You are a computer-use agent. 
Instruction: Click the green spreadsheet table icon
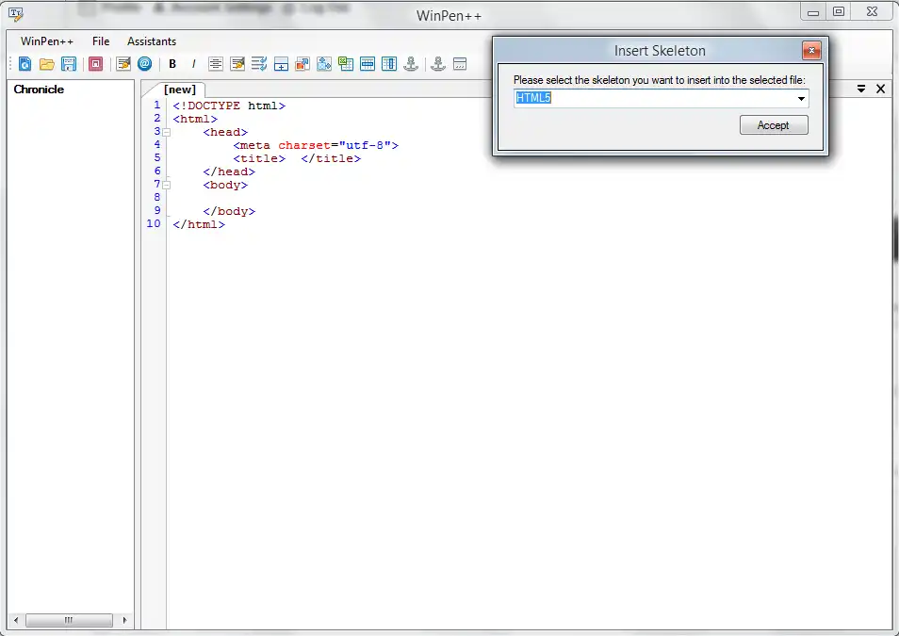click(x=346, y=64)
